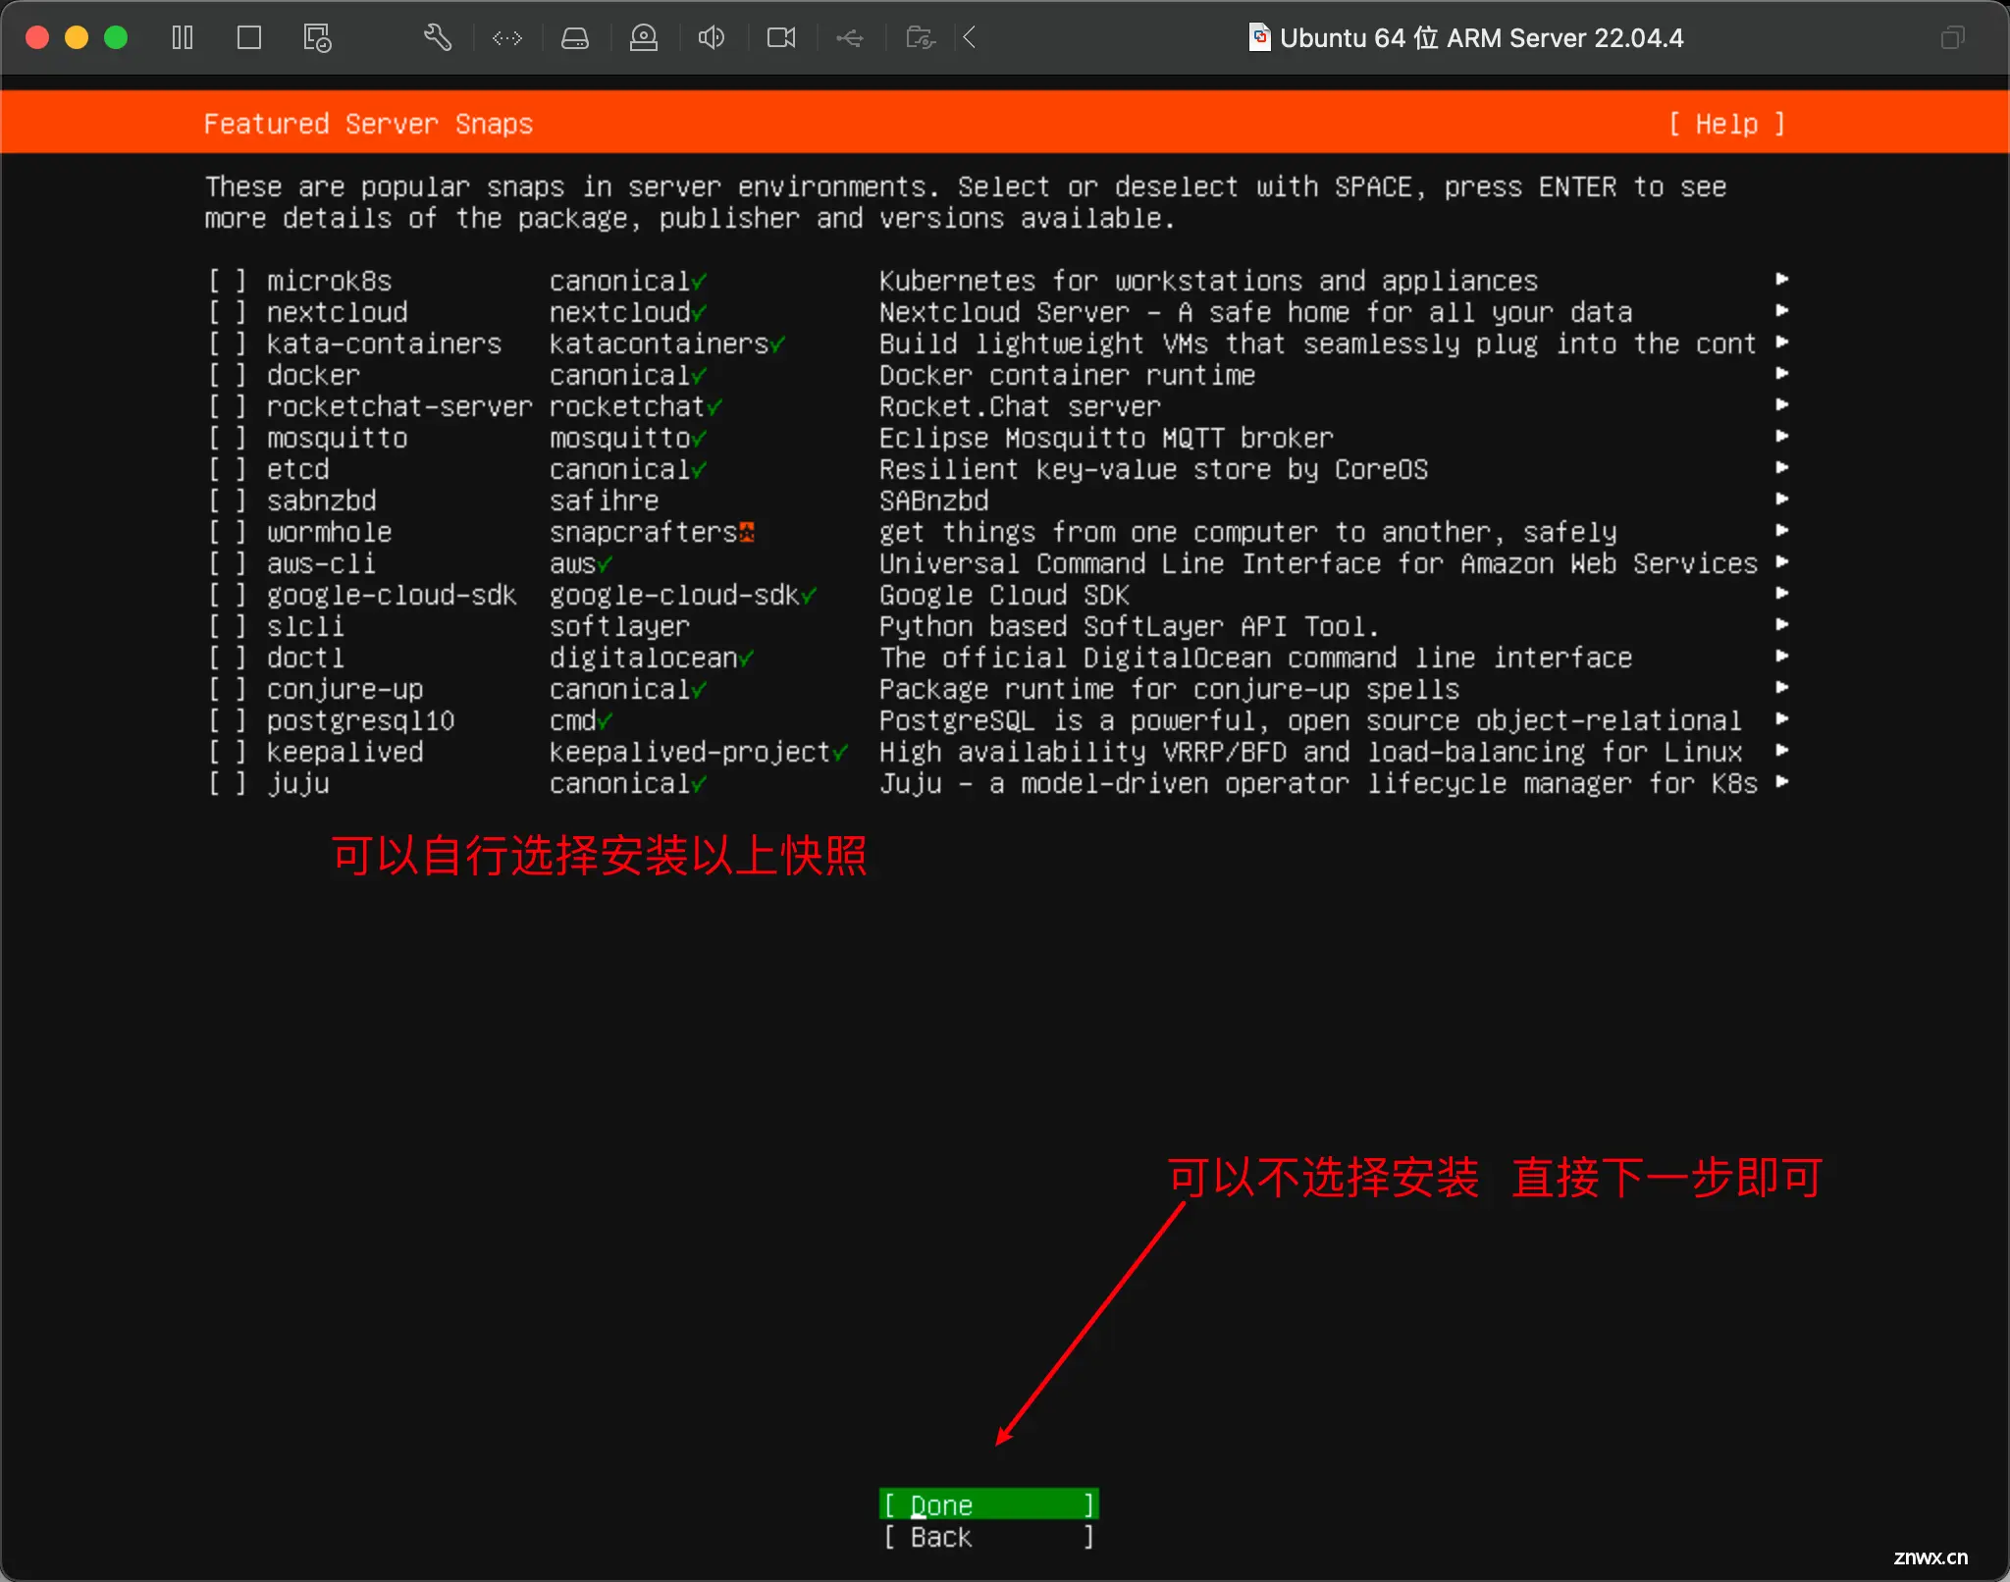Click the video camera toolbar icon
The height and width of the screenshot is (1582, 2010).
point(781,38)
